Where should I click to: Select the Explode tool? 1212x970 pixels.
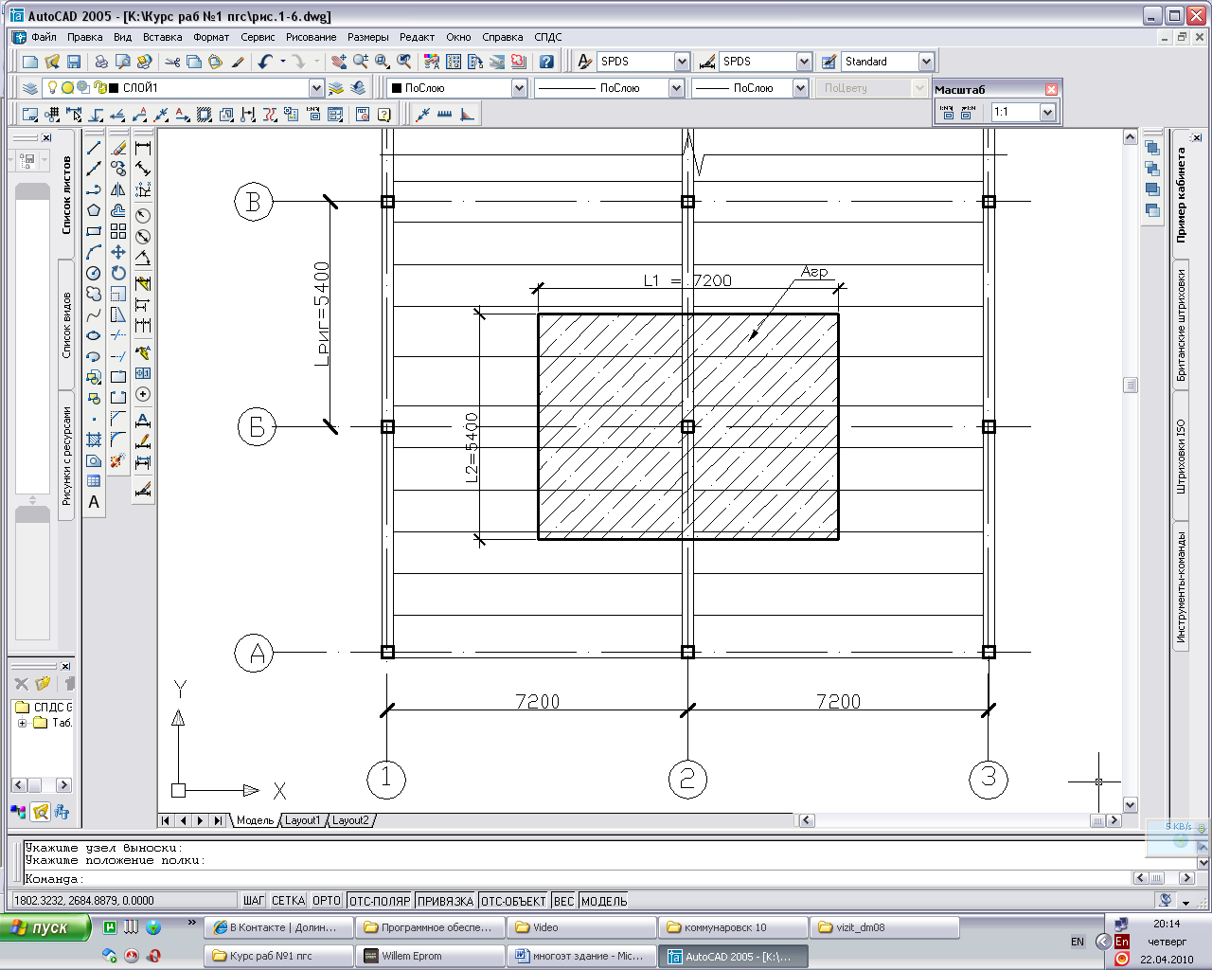point(118,460)
